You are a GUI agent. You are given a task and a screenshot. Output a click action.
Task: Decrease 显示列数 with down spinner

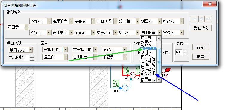[32, 59]
